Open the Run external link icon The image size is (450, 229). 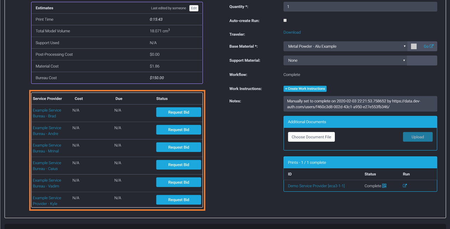[x=405, y=186]
